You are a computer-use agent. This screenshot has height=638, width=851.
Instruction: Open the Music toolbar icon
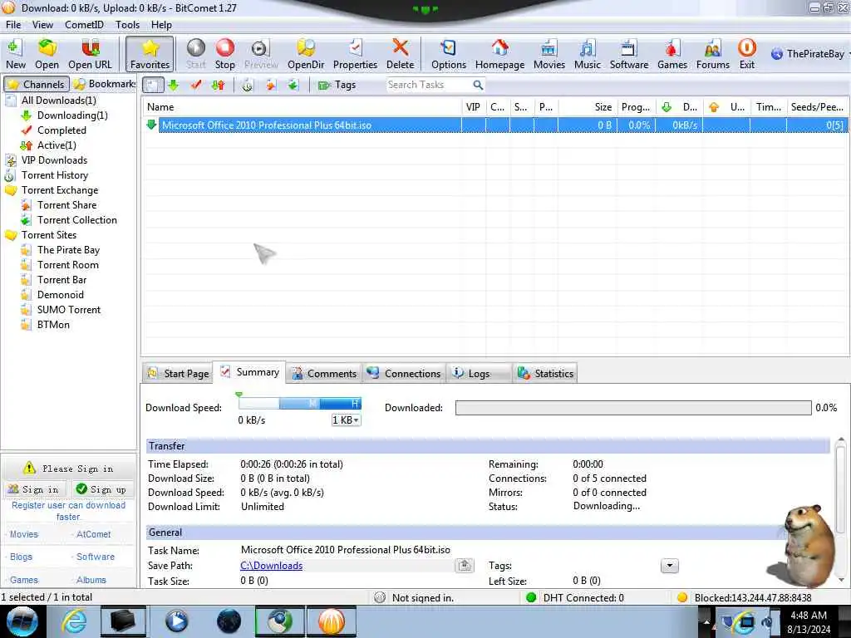588,54
